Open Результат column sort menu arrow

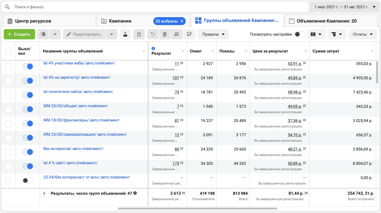[x=183, y=51]
